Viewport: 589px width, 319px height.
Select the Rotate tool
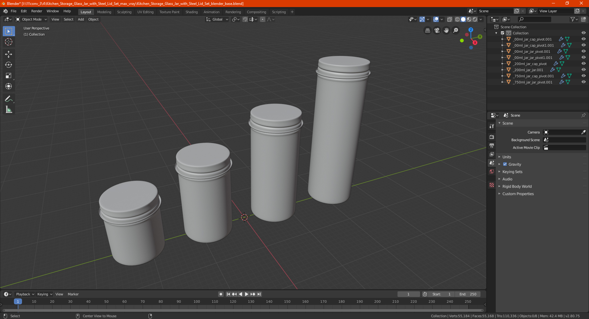(x=9, y=65)
